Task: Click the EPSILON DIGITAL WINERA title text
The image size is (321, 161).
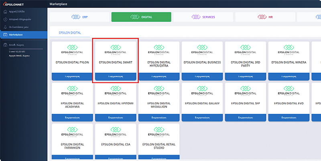Action: click(x=289, y=62)
